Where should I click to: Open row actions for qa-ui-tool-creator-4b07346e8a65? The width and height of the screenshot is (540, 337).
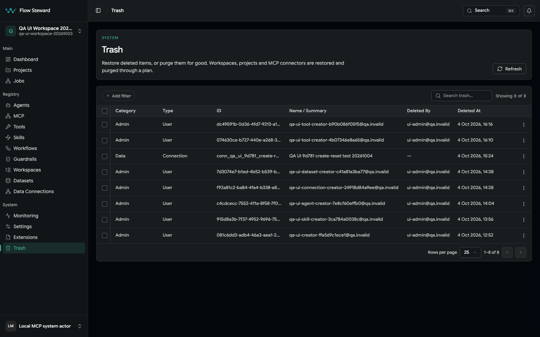click(x=524, y=141)
